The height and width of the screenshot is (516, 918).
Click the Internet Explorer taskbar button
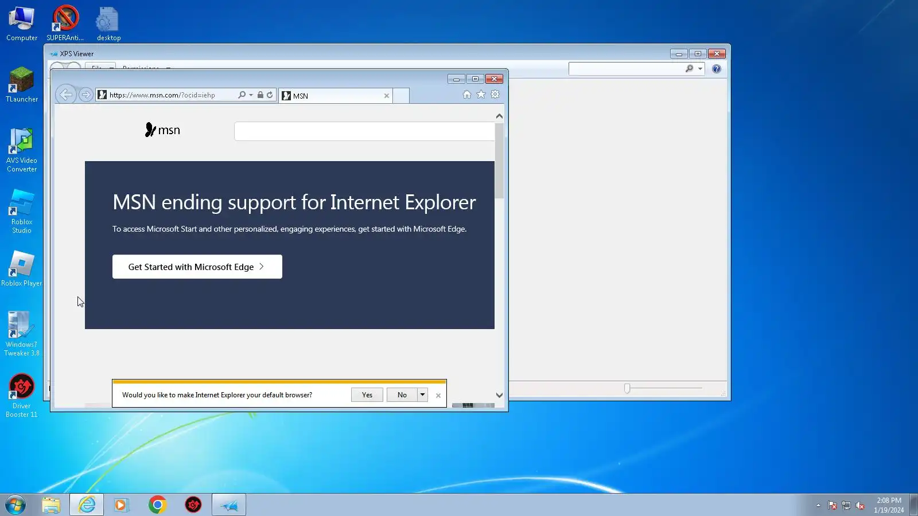87,505
